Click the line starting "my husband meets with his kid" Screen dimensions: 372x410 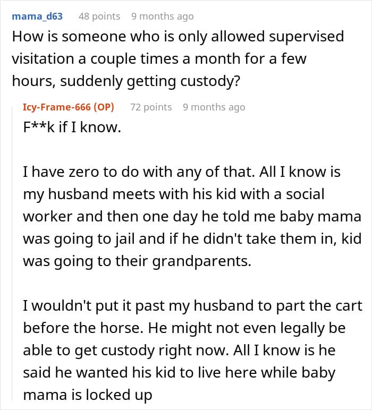(174, 194)
